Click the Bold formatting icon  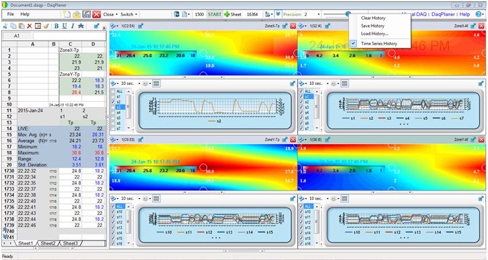click(x=57, y=26)
